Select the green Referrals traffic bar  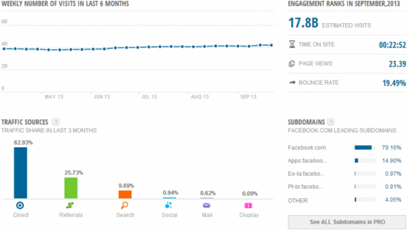point(71,188)
